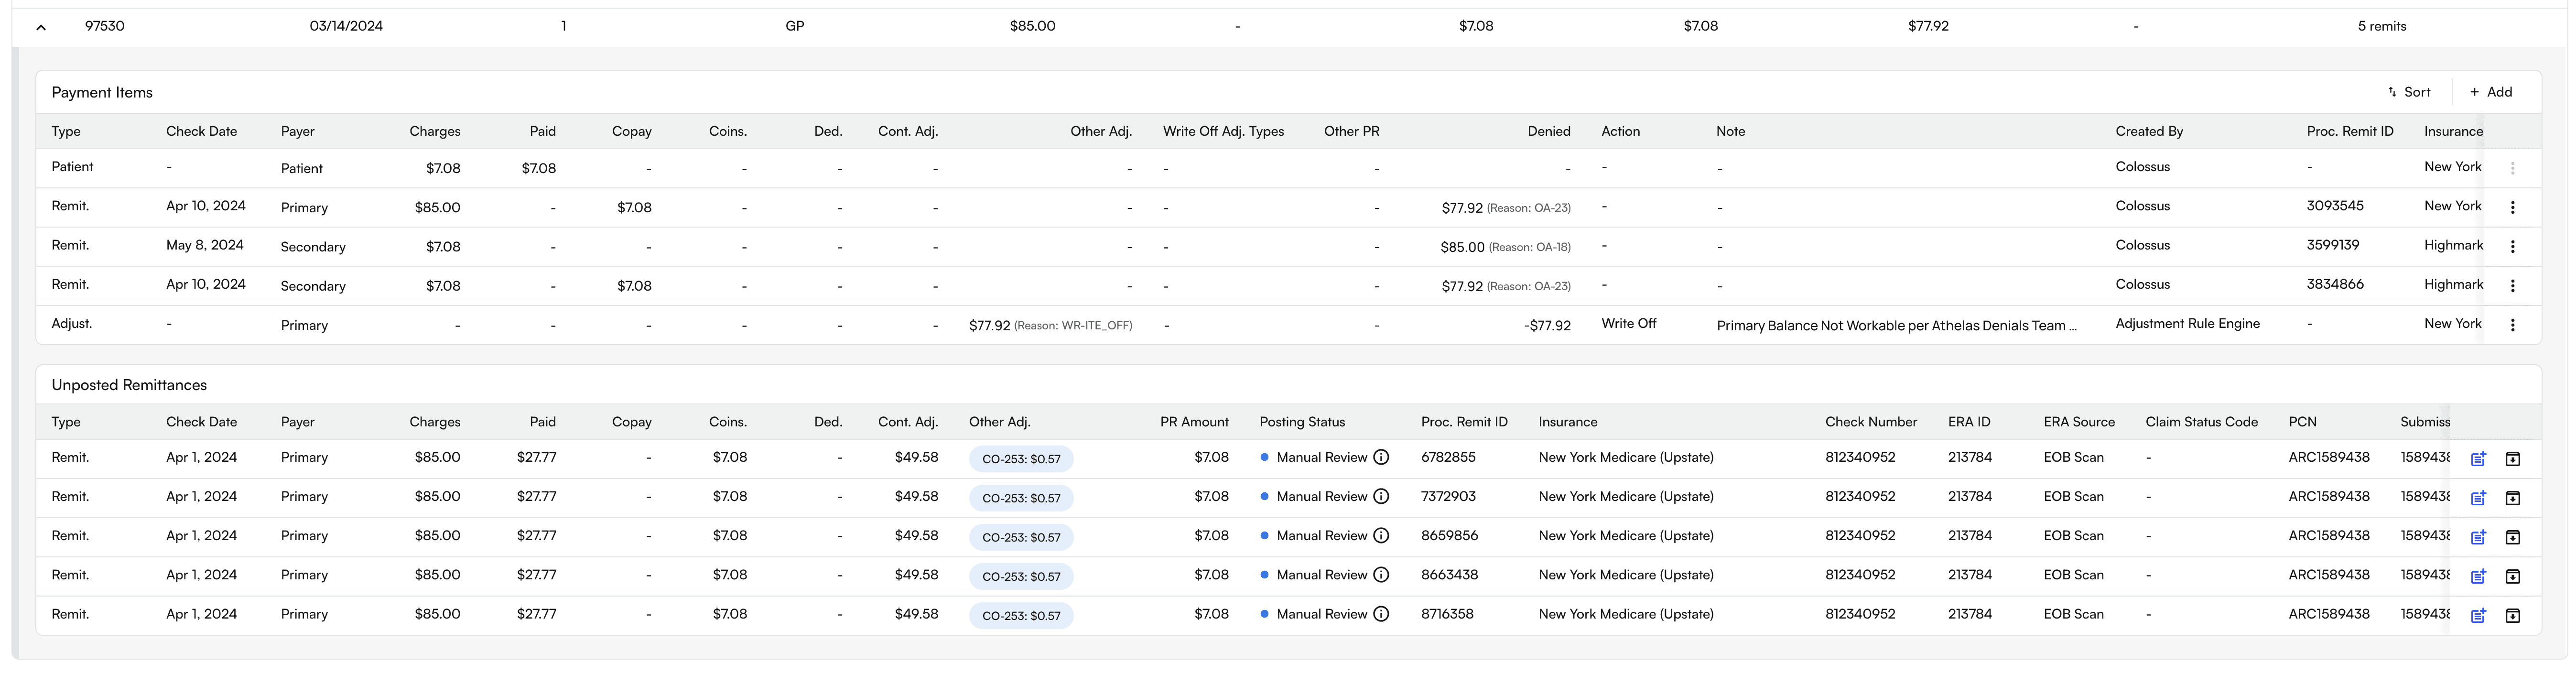Archive unposted remittance 8716358
The width and height of the screenshot is (2576, 674).
pos(2512,615)
